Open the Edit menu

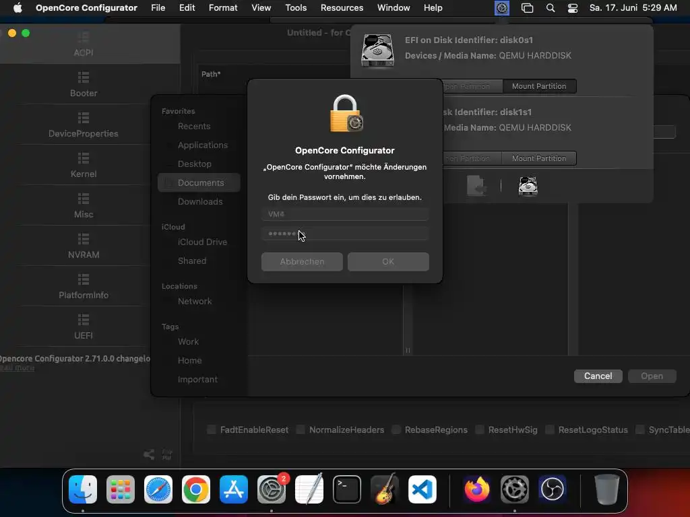(187, 8)
